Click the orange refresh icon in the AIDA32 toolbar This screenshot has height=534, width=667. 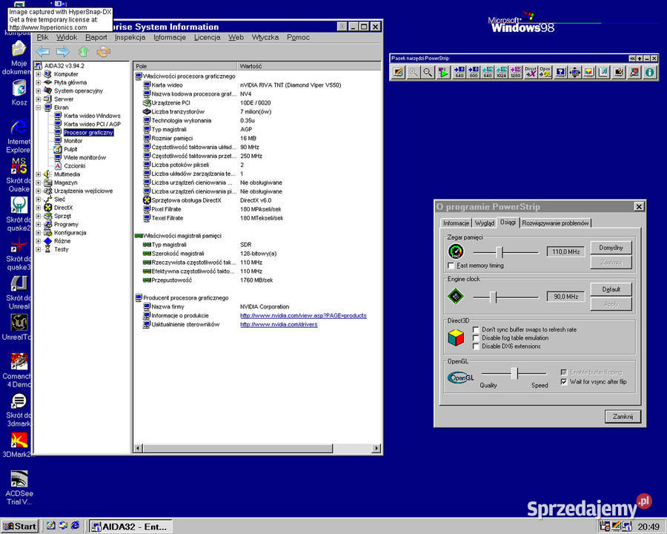[x=103, y=51]
